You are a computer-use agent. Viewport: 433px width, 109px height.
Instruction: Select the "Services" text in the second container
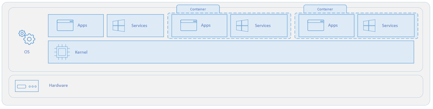[x=390, y=25]
